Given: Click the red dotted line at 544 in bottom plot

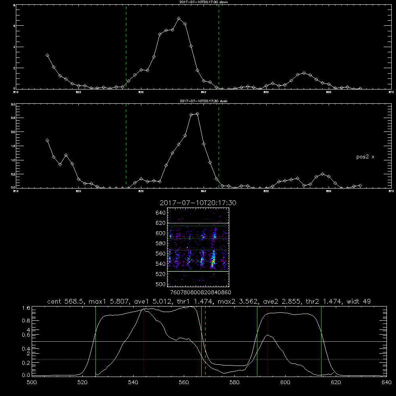Looking at the screenshot, I should click(143, 341).
